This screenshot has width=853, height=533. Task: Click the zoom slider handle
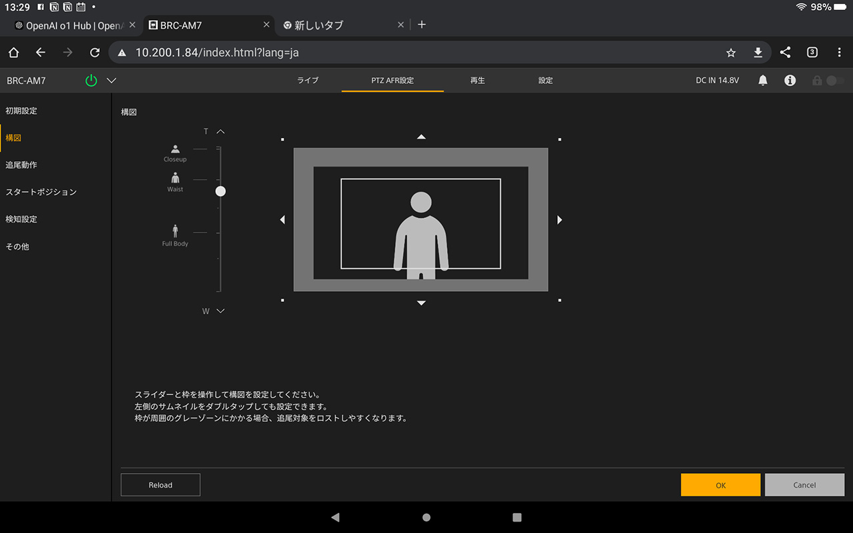[221, 191]
